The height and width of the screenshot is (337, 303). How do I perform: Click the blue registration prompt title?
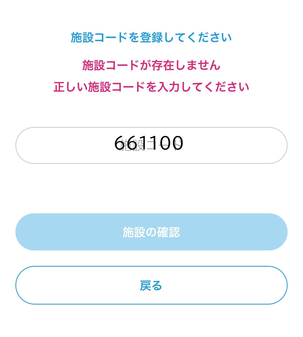coord(151,38)
